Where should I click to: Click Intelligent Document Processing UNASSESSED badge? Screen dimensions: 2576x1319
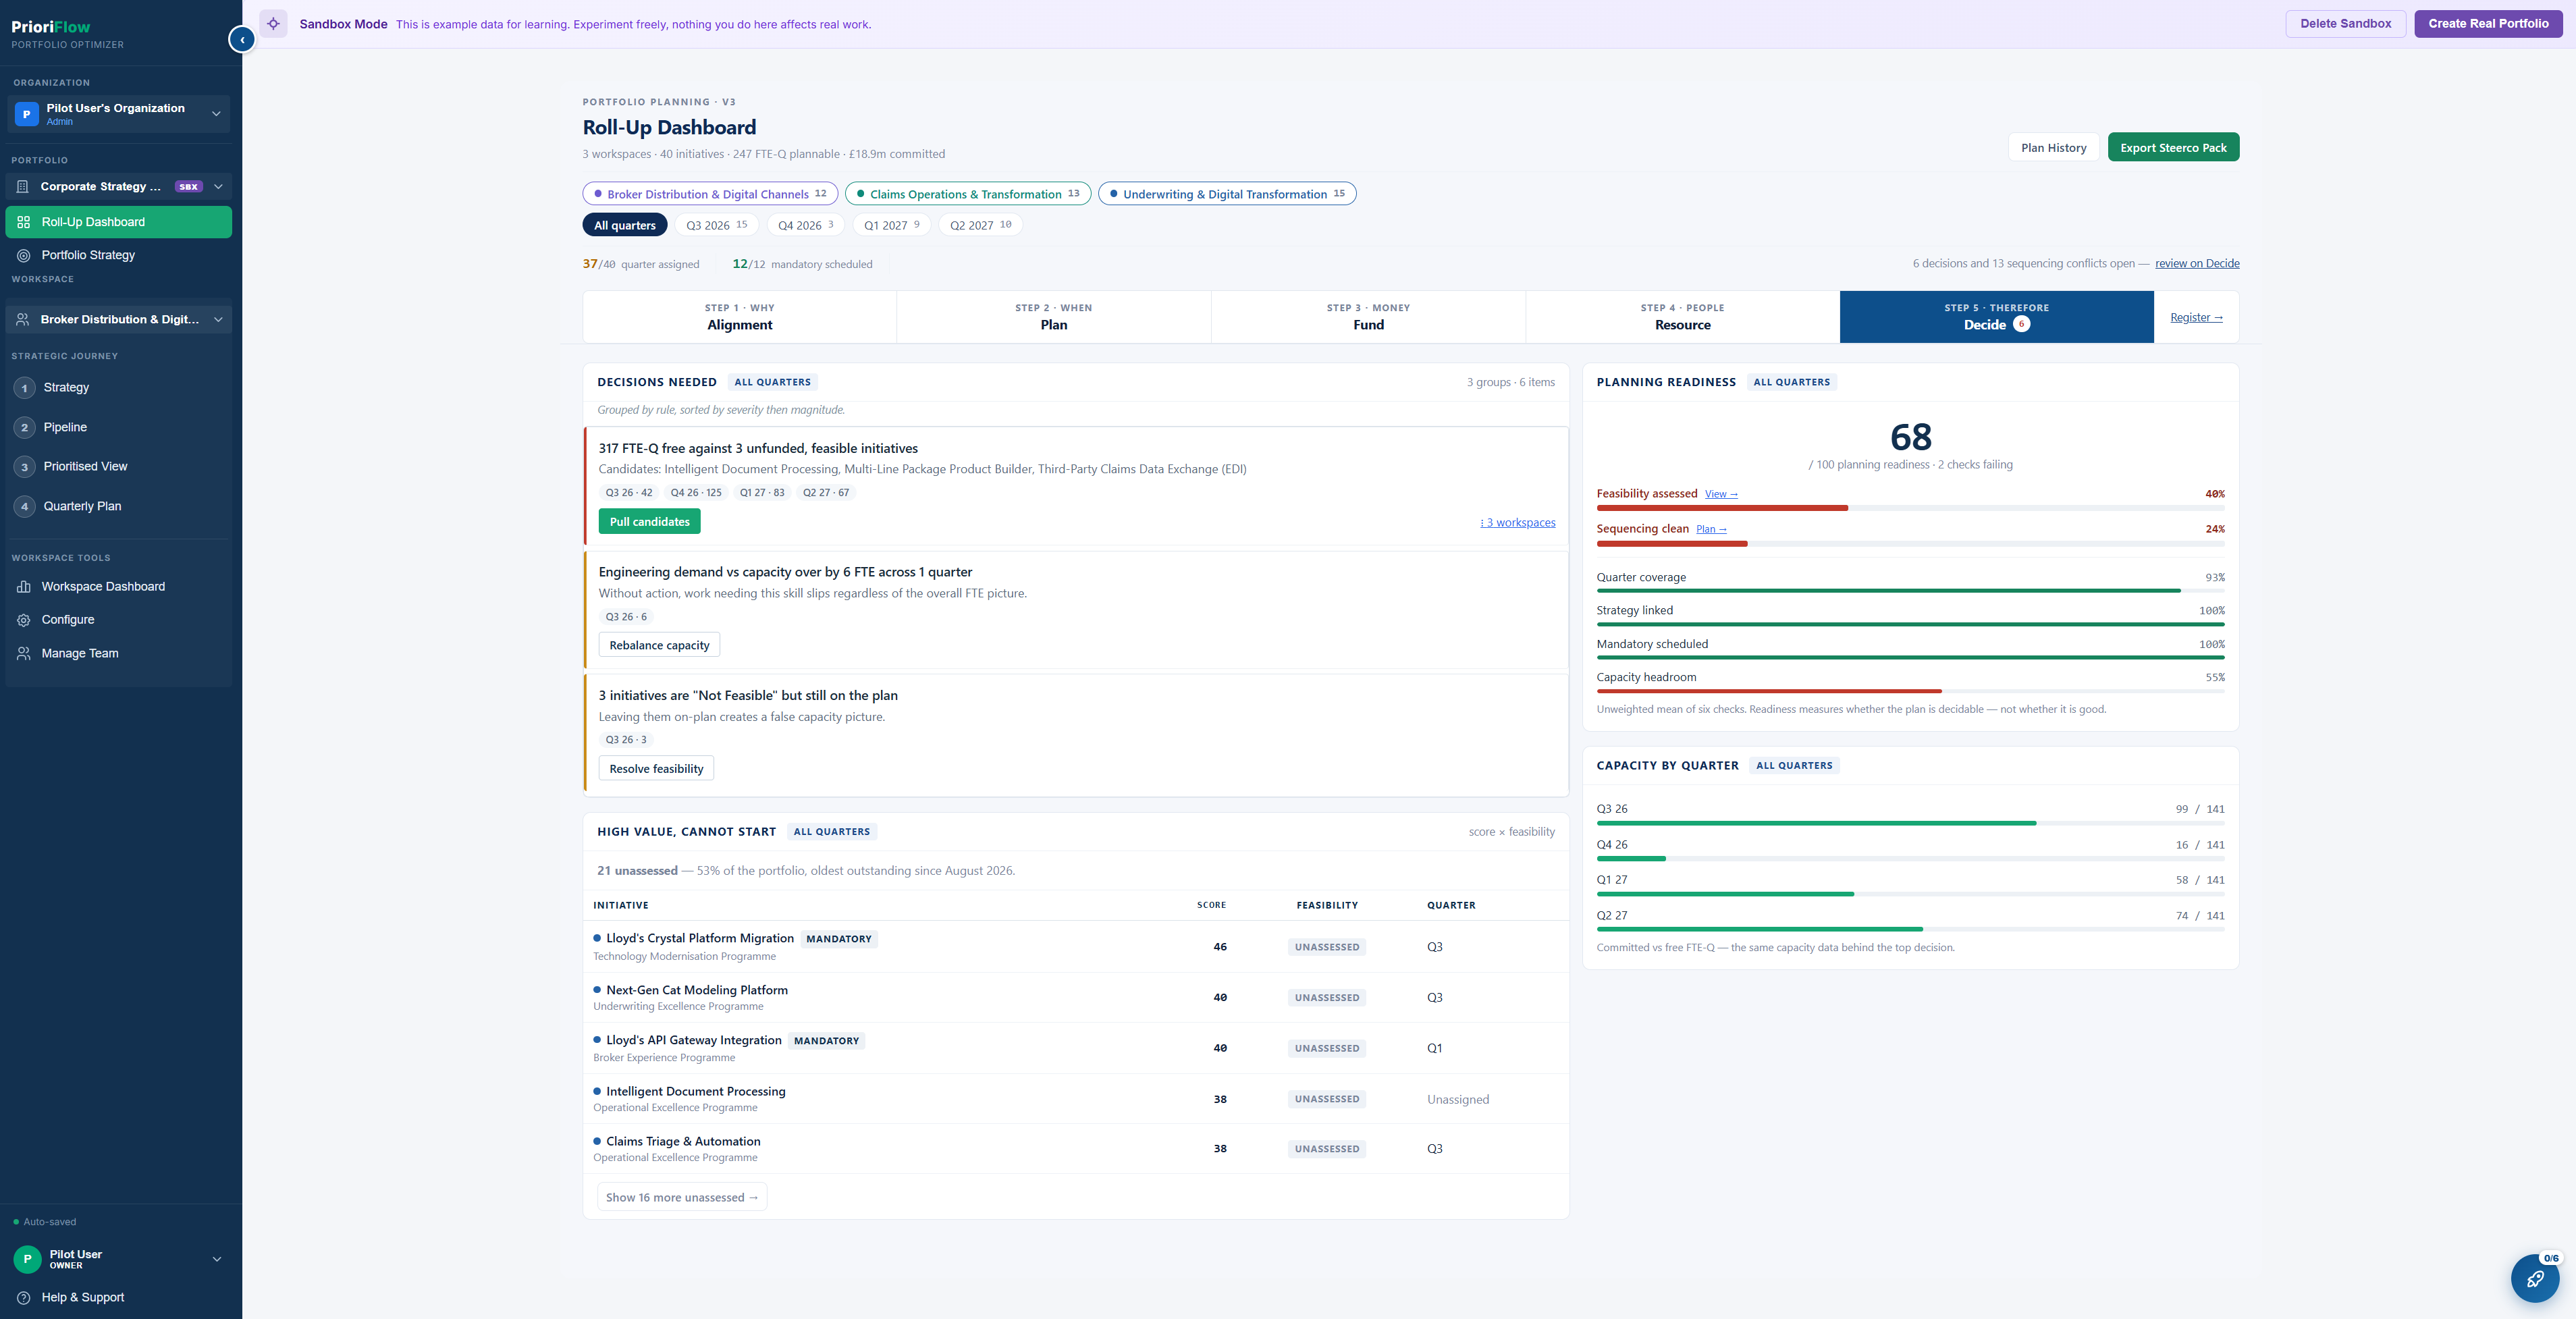(x=1327, y=1099)
